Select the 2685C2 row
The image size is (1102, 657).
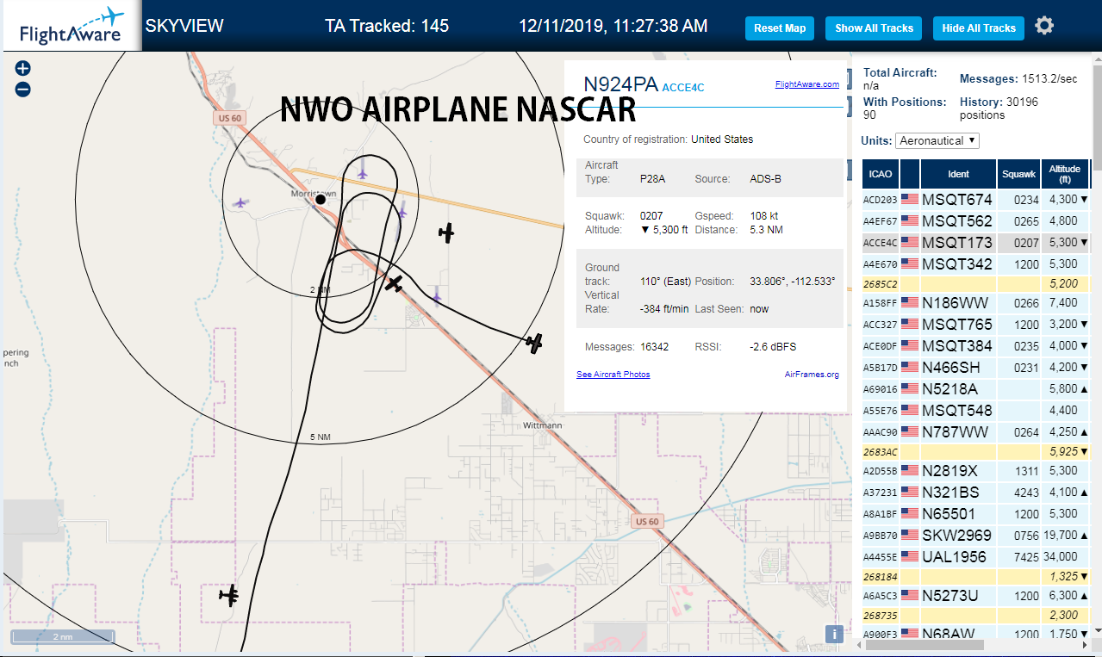tap(976, 283)
